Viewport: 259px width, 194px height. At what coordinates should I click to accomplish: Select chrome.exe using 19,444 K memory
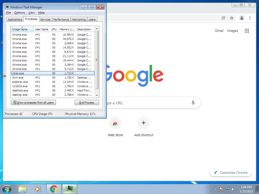click(53, 60)
